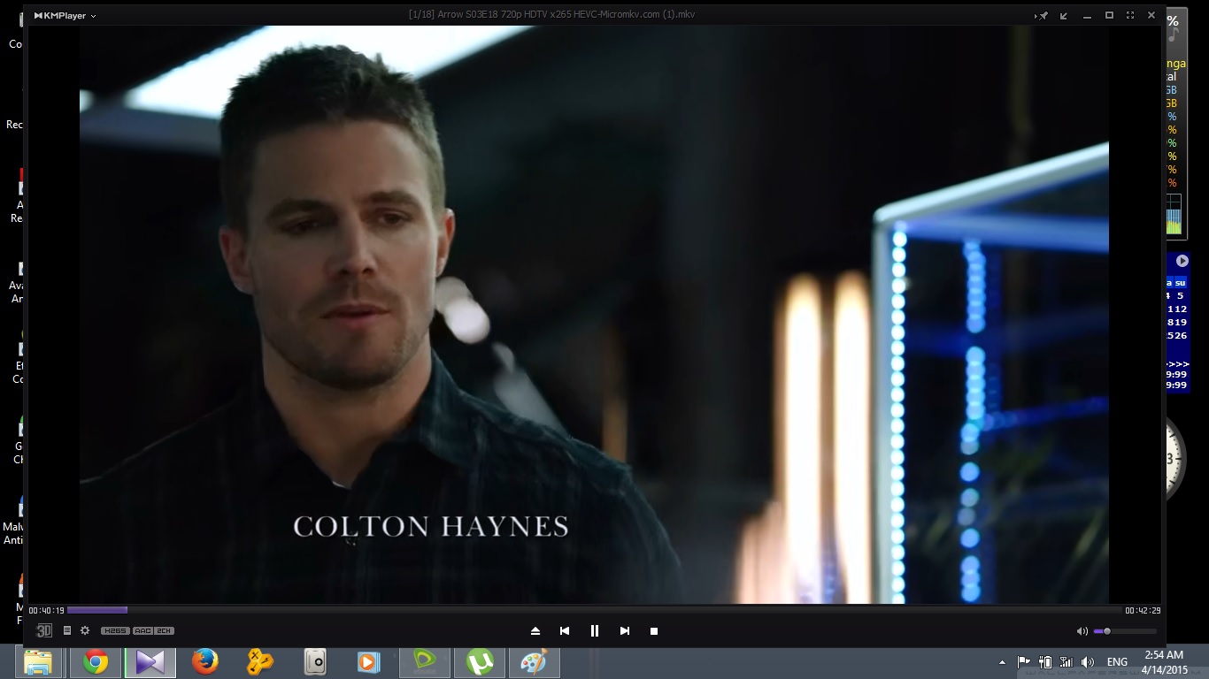1209x679 pixels.
Task: Click the elapsed time 00:40:19 display
Action: pos(46,611)
